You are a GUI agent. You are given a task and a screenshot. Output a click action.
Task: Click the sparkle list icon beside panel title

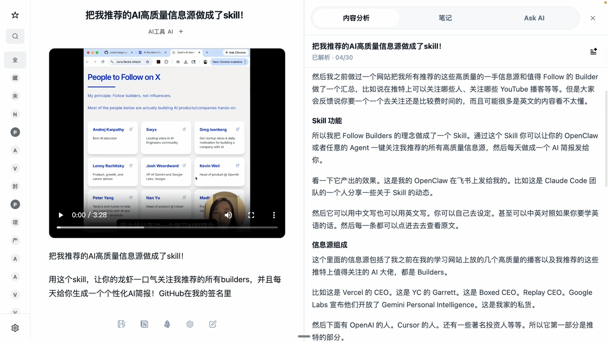(x=593, y=51)
